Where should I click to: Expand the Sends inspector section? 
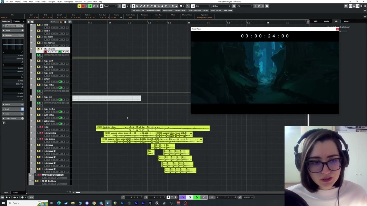point(13,109)
